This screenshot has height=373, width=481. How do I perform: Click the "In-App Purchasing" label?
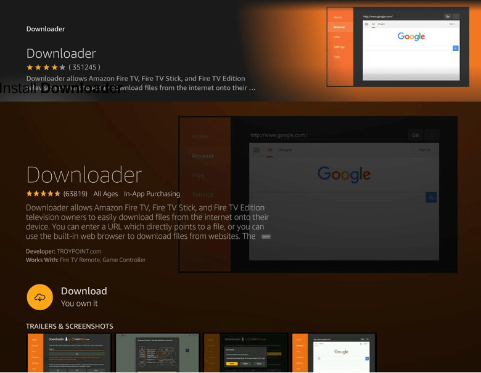tap(152, 194)
